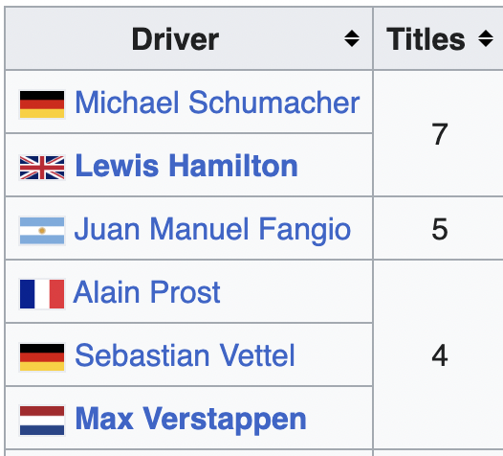
Task: Click the titles cell showing 4
Action: pos(440,354)
